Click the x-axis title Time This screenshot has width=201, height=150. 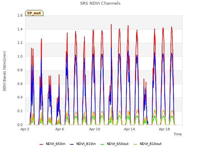177,134
